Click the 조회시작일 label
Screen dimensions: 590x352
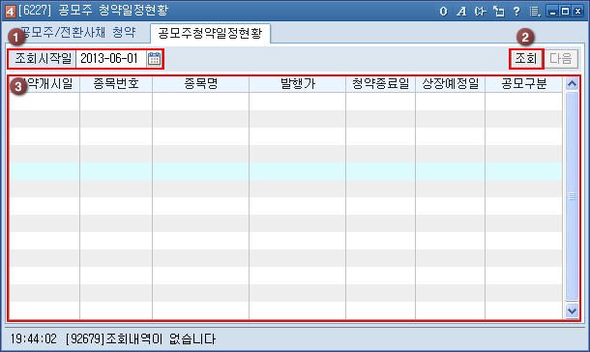43,59
